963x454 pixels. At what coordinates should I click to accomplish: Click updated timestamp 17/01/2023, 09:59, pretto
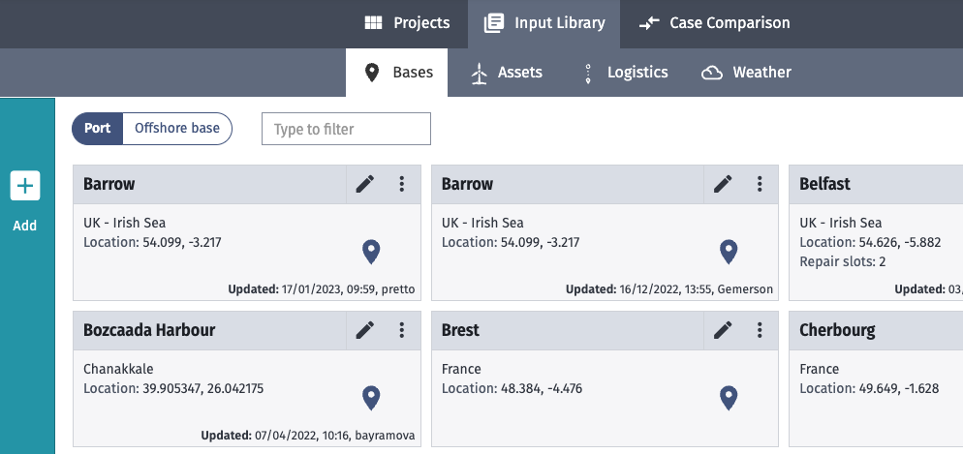point(322,289)
